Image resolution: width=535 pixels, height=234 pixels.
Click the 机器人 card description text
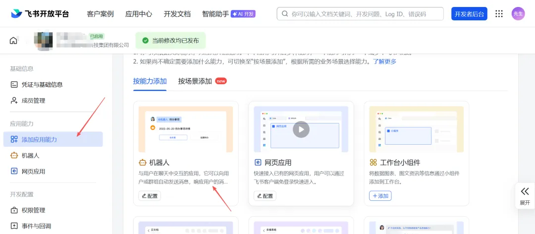[x=184, y=177]
